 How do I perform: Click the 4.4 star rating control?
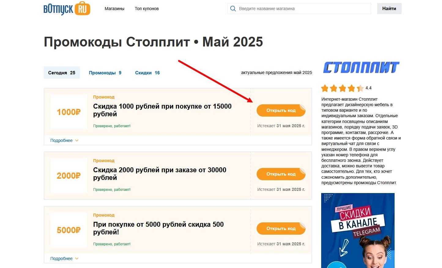(346, 88)
